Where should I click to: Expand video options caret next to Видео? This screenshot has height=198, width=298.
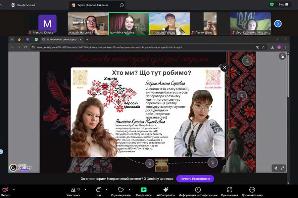point(14,189)
